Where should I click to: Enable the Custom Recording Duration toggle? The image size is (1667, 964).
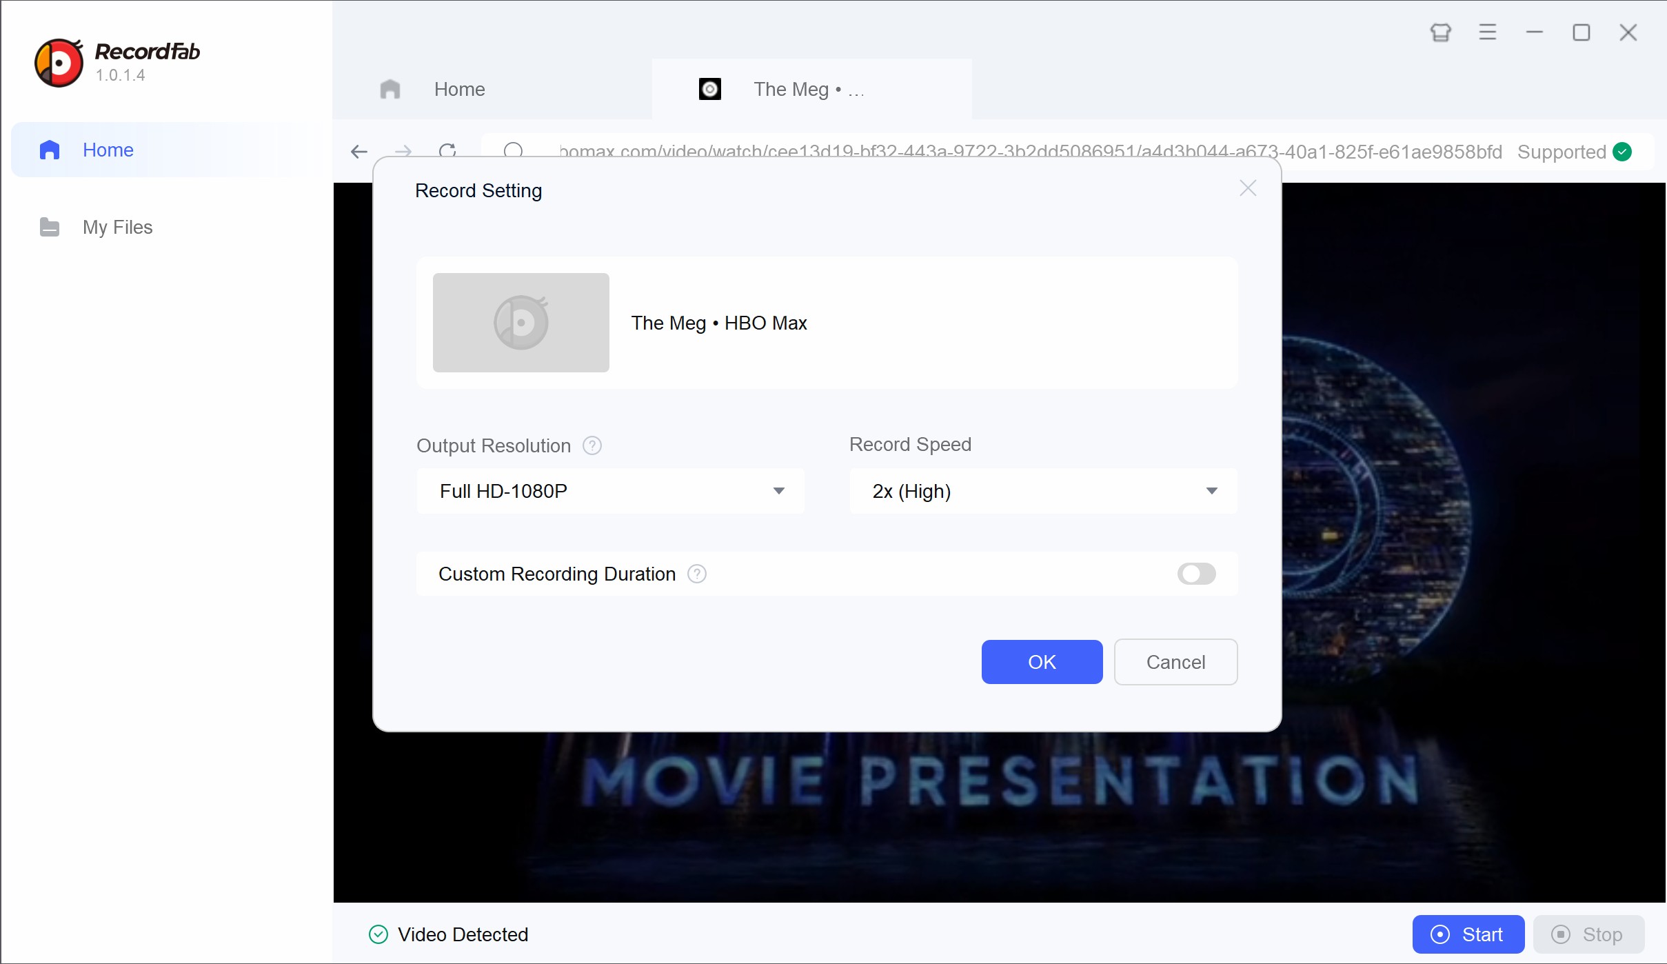[1197, 574]
